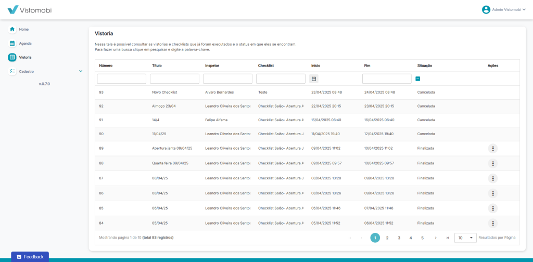Click title '06/04/25'
The image size is (533, 262).
[x=160, y=208]
